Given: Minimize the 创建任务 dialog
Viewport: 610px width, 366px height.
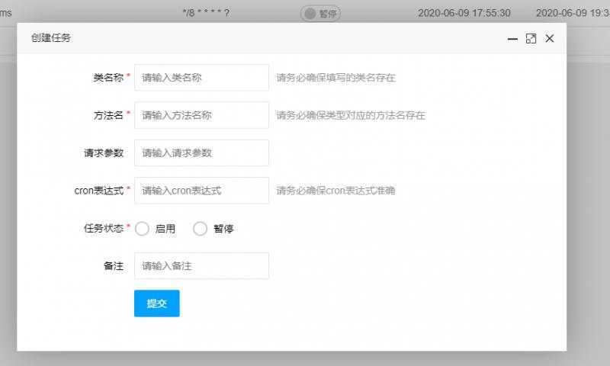Looking at the screenshot, I should (x=512, y=38).
